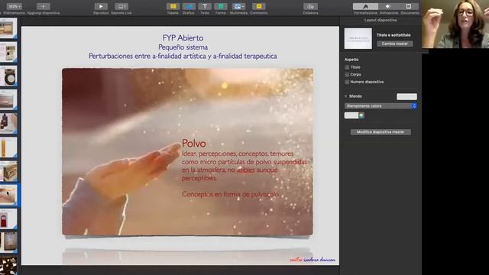
Task: Open the 100% zoom level dropdown
Action: (x=15, y=6)
